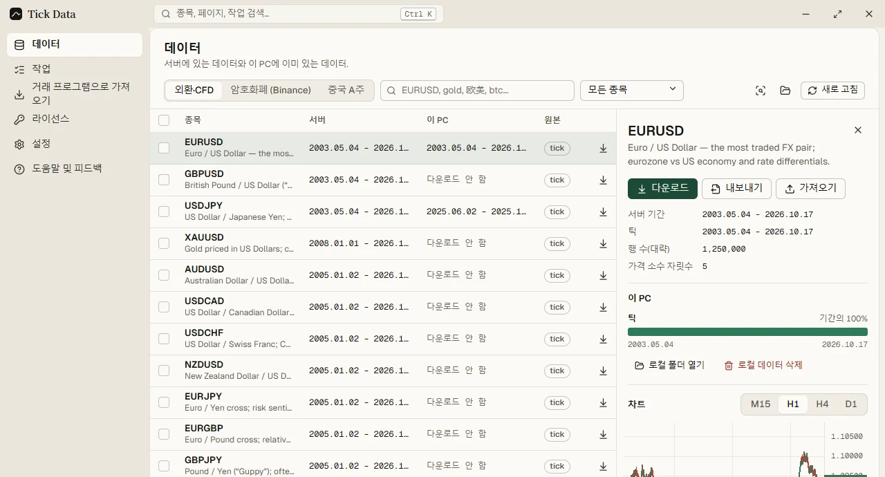Open 거래 프로그램으로 가져오기 in sidebar
The width and height of the screenshot is (885, 477).
(75, 94)
